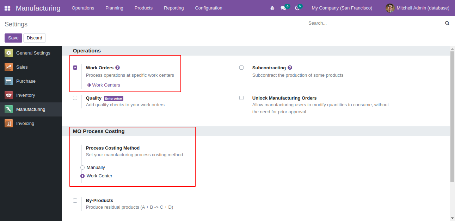Enable the Quality checkbox
Screen dimensions: 455x221
point(75,98)
